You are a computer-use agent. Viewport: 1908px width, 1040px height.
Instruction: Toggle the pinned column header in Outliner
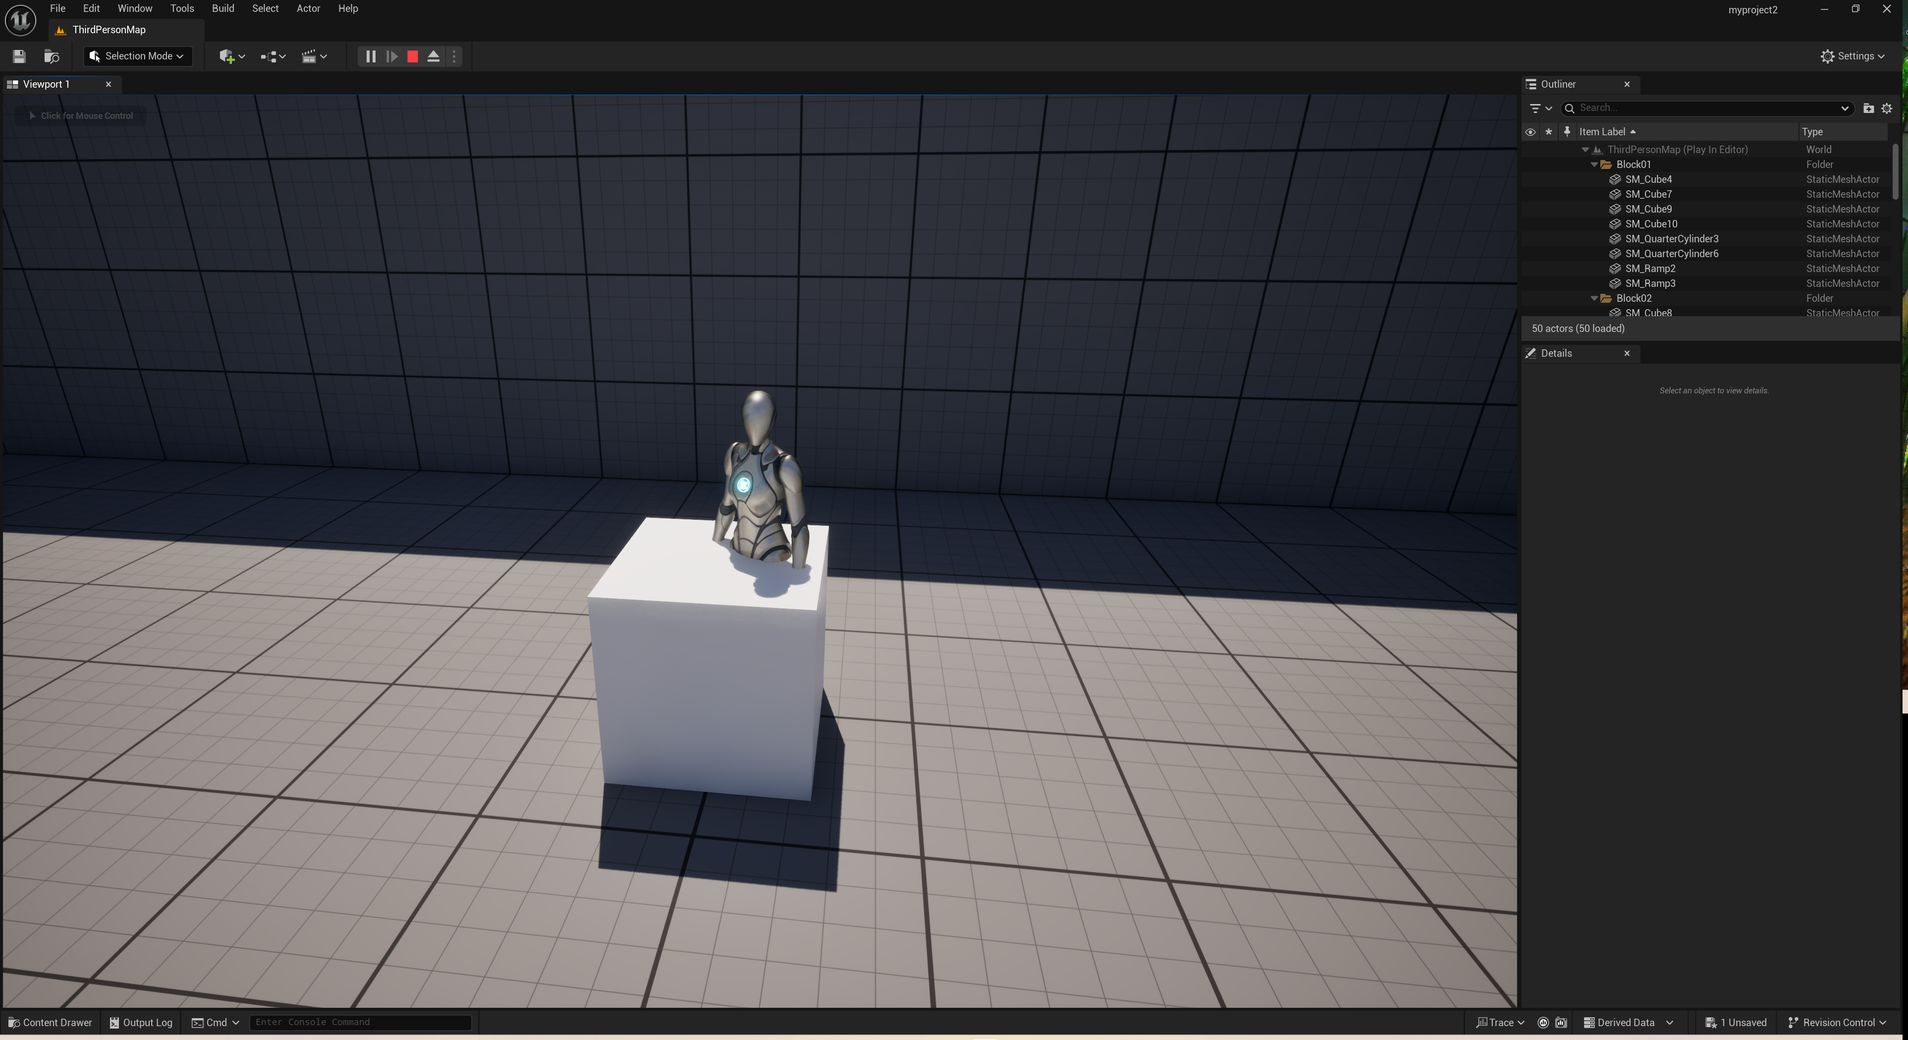[x=1567, y=132]
